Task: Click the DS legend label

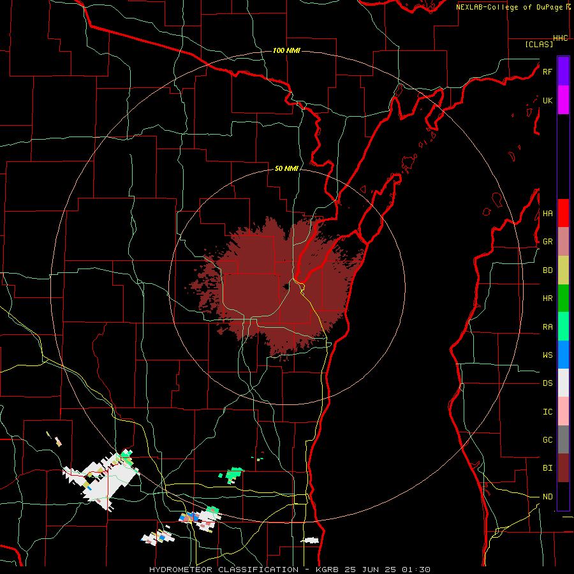Action: 548,383
